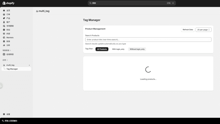Image resolution: width=220 pixels, height=124 pixels.
Task: Open the 开发人员控制台 developer console
Action: coord(10,121)
